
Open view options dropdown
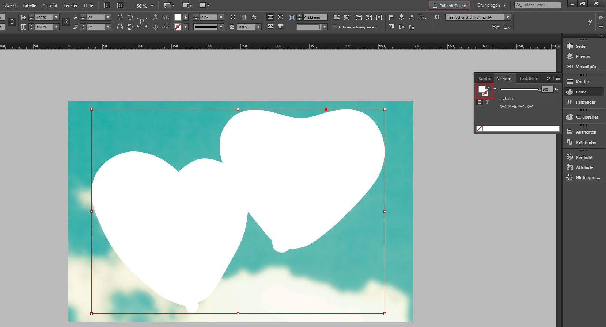[169, 5]
